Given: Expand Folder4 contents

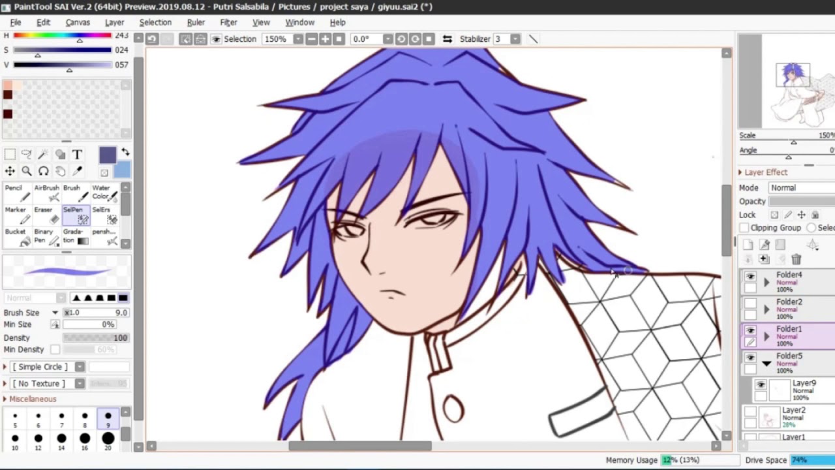Looking at the screenshot, I should pyautogui.click(x=767, y=283).
